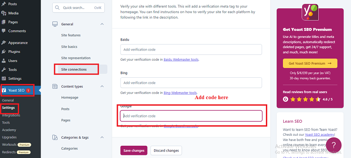The height and width of the screenshot is (158, 351).
Task: Open the Bing Webmaster tools link
Action: pyautogui.click(x=180, y=93)
